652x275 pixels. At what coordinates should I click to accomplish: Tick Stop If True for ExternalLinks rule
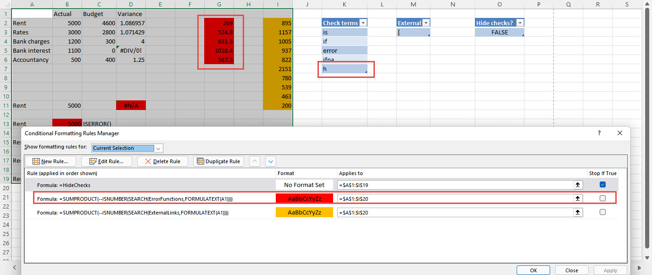[x=602, y=212]
